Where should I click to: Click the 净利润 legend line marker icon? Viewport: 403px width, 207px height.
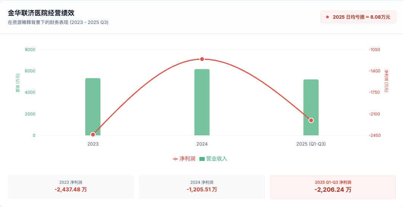(x=175, y=159)
